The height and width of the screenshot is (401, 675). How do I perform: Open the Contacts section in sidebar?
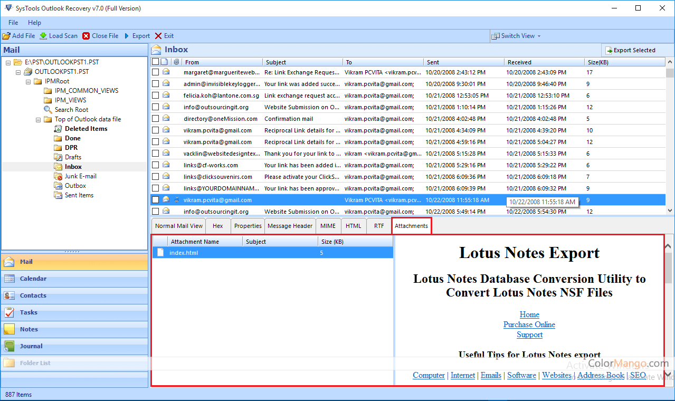[x=33, y=295]
